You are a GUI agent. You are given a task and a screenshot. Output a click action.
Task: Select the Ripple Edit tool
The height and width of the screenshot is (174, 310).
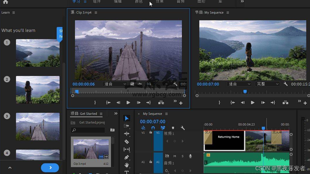127,133
